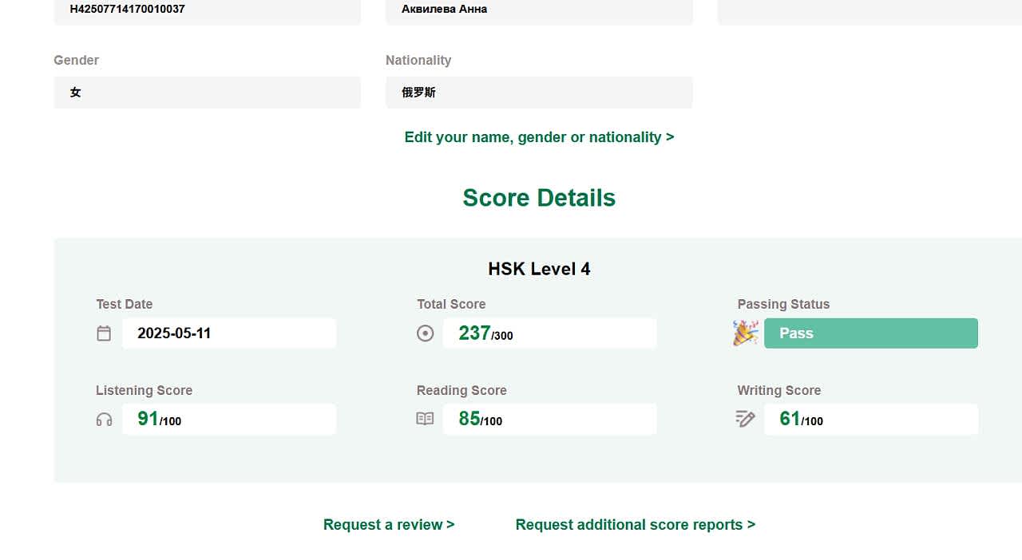1022x560 pixels.
Task: Click the target icon beside Total Score
Action: pyautogui.click(x=426, y=333)
